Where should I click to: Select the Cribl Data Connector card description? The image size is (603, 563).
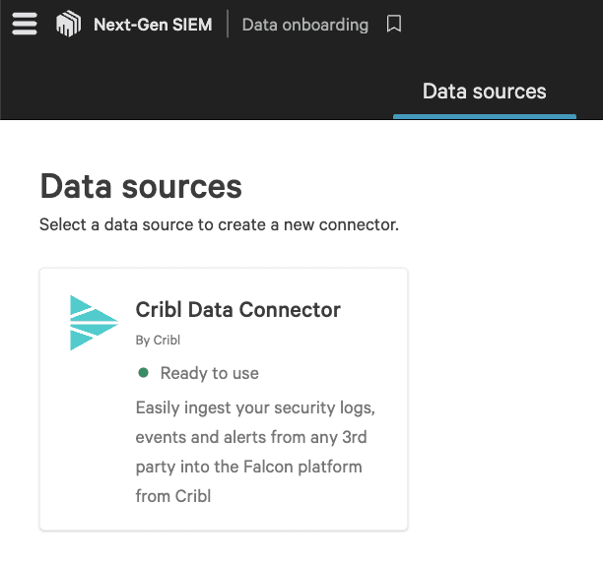[255, 451]
